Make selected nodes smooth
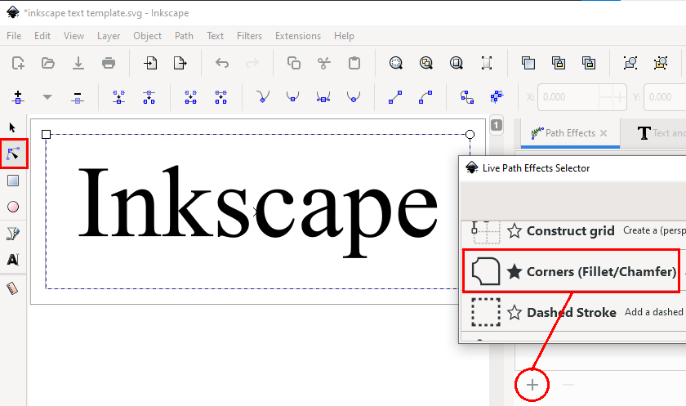 292,96
